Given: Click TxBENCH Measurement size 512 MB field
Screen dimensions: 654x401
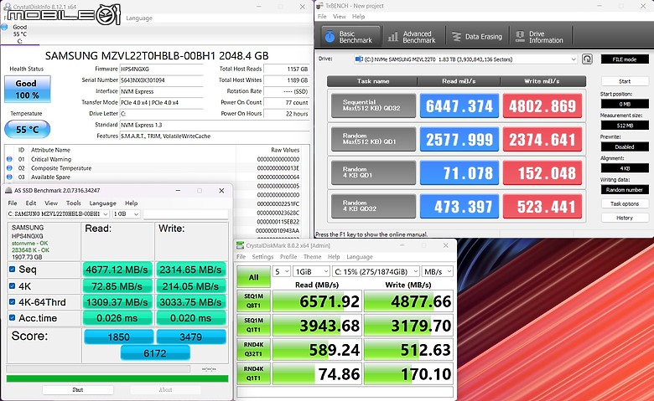Looking at the screenshot, I should (x=625, y=126).
